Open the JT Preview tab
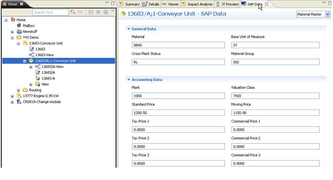The width and height of the screenshot is (333, 180). click(227, 4)
